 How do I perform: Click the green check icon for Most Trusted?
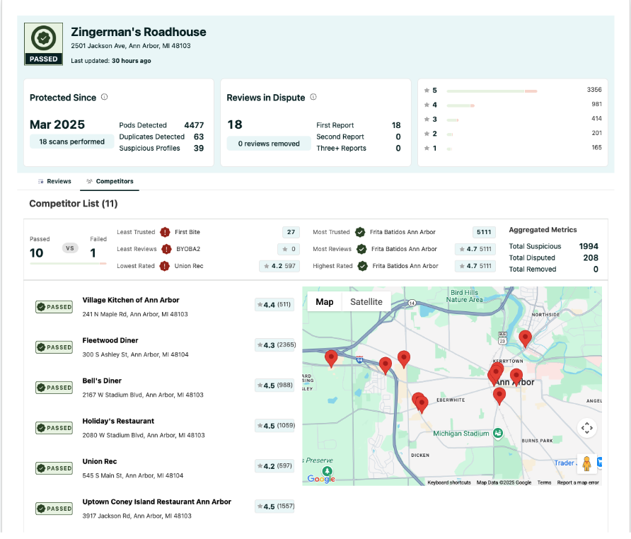[360, 232]
